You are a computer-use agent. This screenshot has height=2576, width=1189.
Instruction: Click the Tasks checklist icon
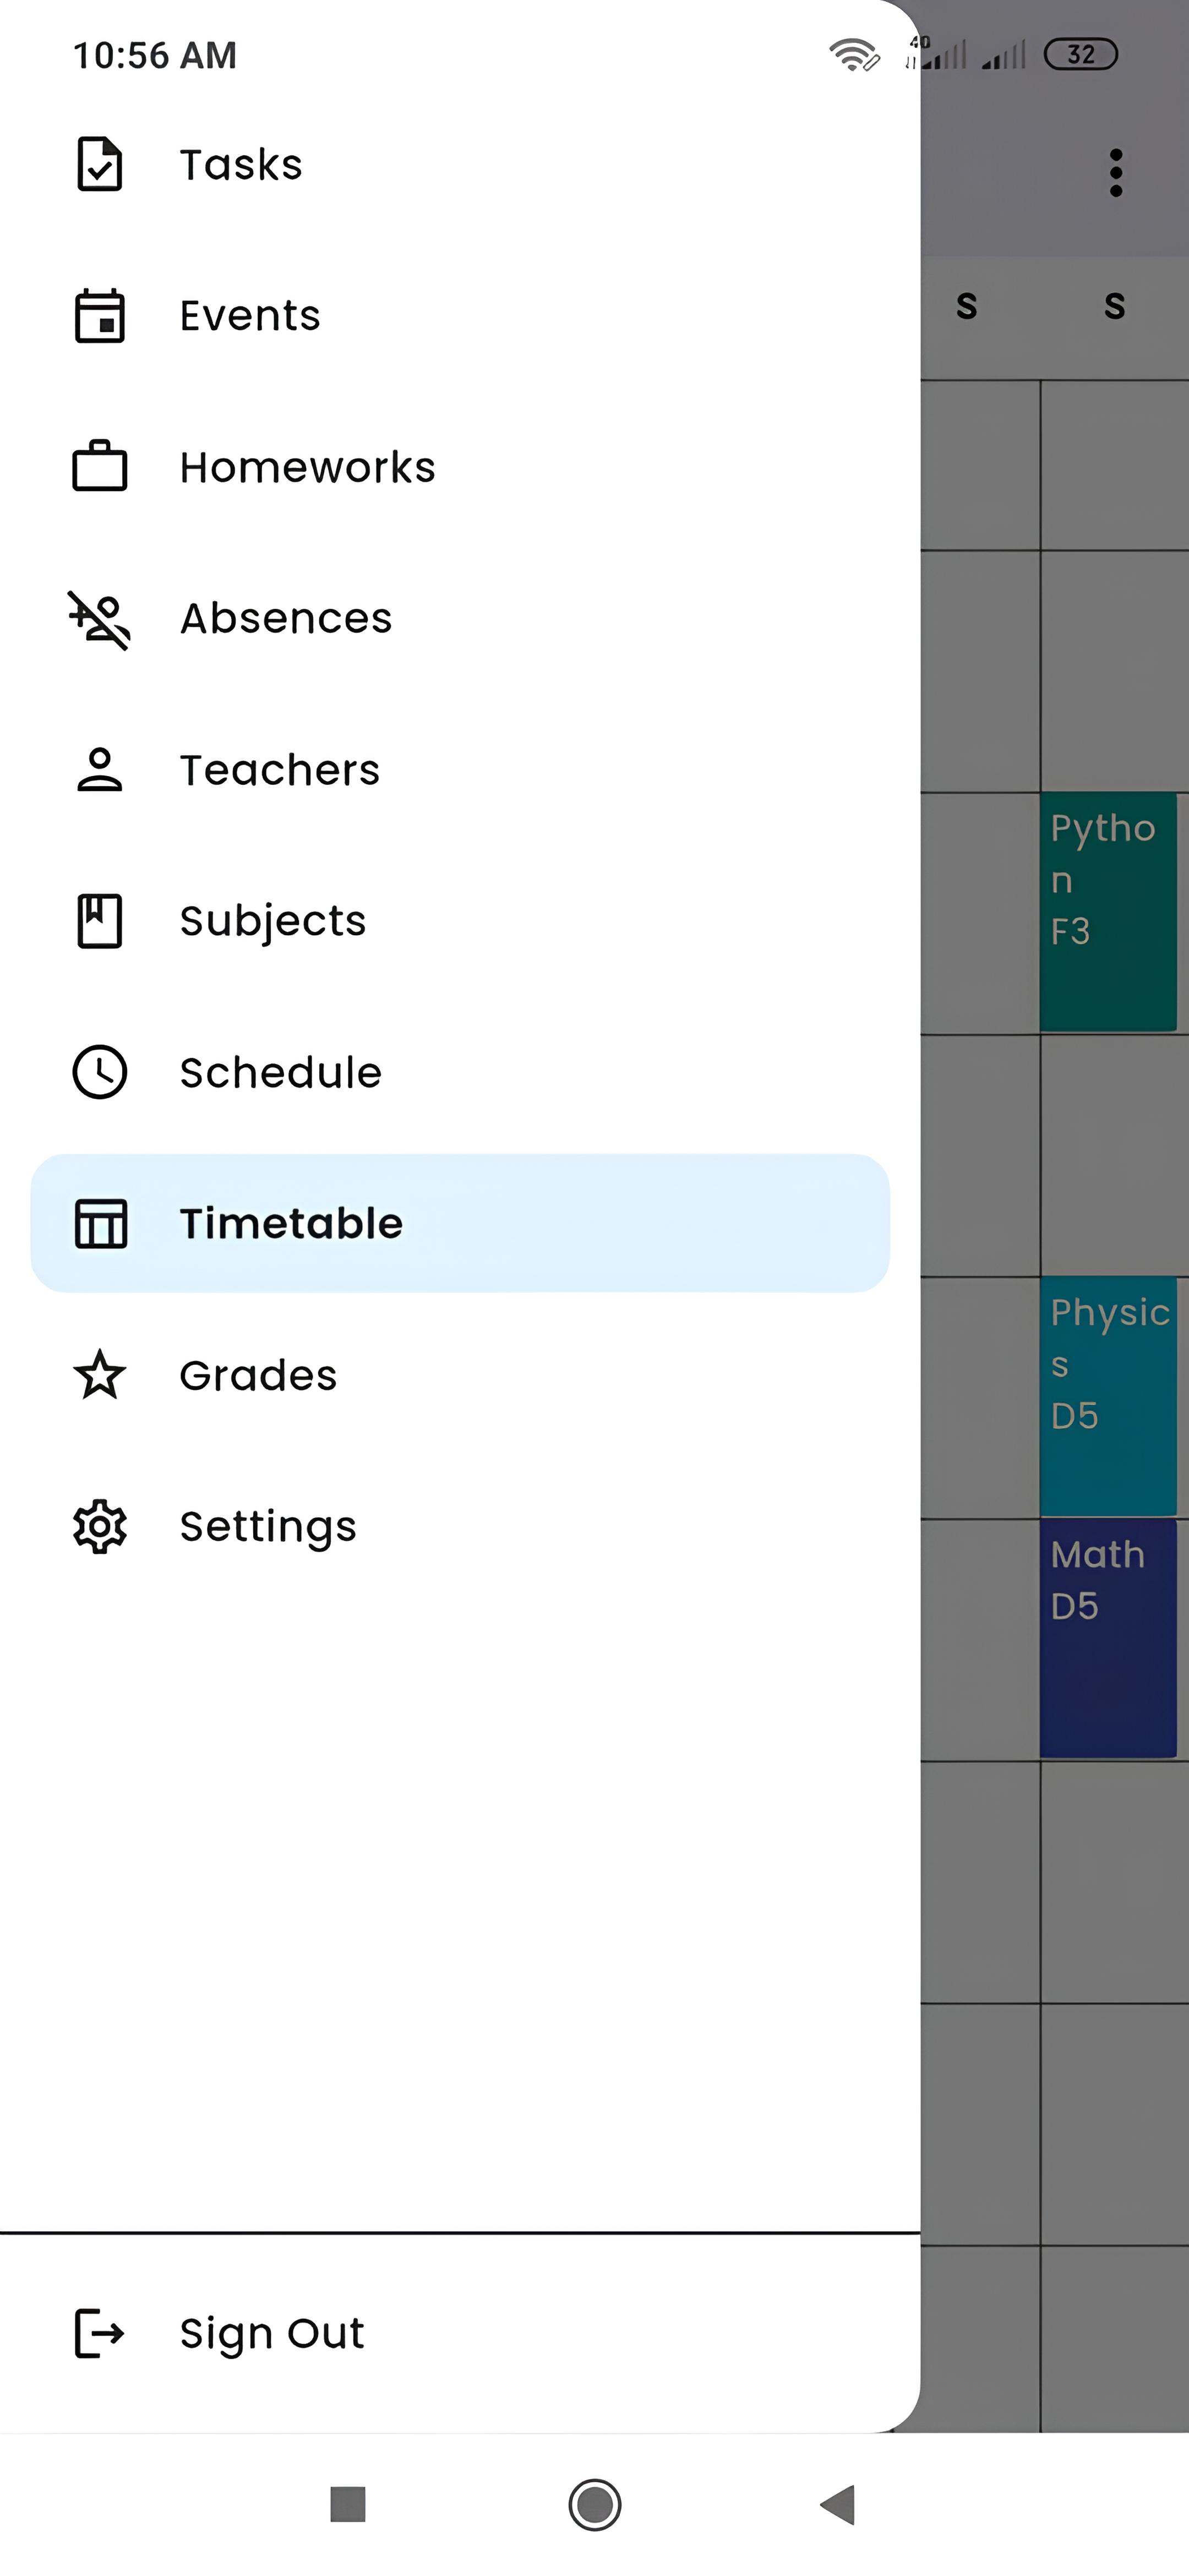tap(99, 164)
